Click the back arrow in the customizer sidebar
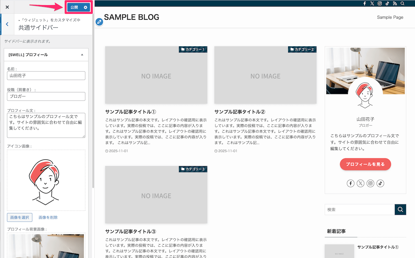Screen dimensions: 415x258 pos(7,24)
